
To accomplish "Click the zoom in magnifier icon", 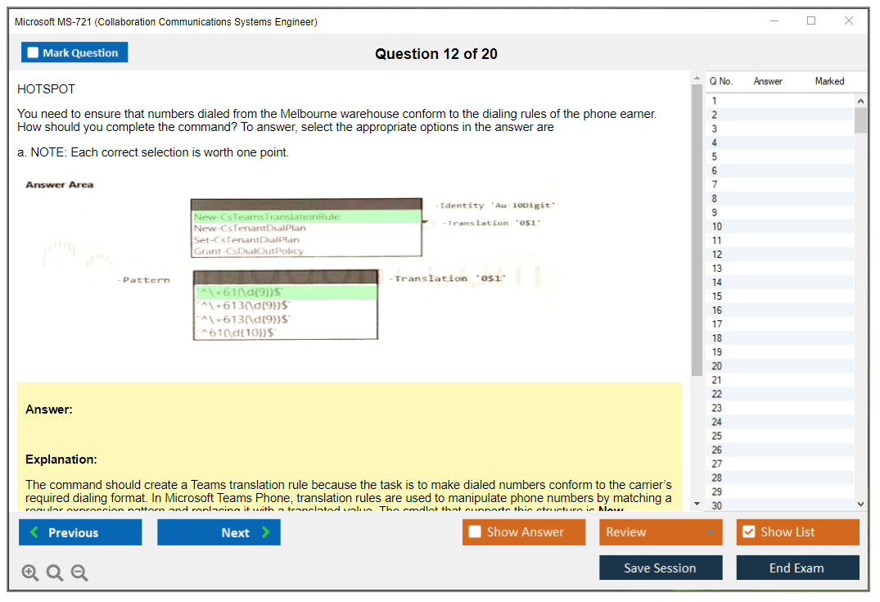I will (x=29, y=573).
